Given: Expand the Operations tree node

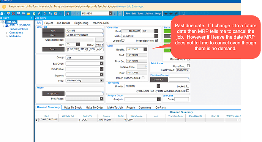Looking at the screenshot, I should tap(7, 33).
